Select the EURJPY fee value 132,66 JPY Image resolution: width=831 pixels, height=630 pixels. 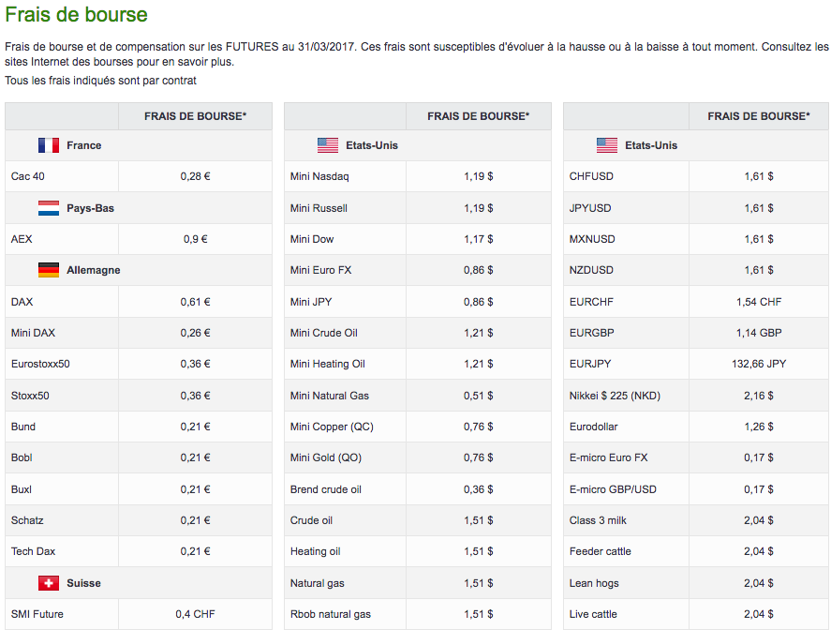tap(759, 364)
